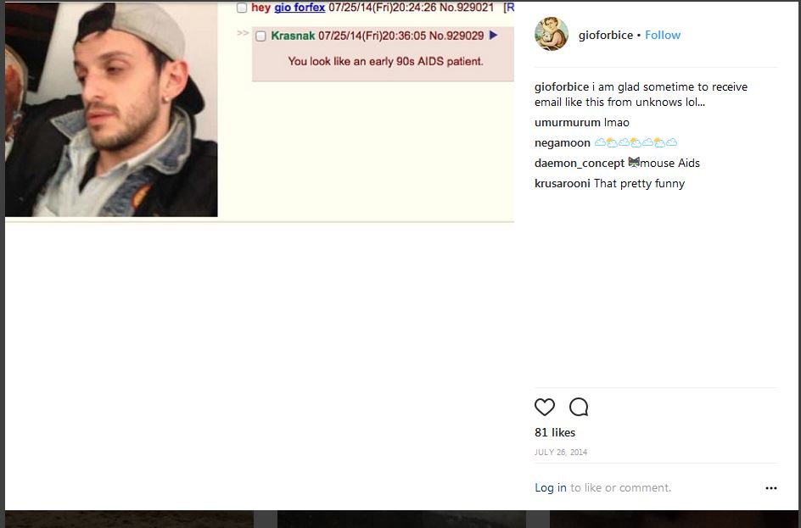Viewport: 801px width, 528px height.
Task: Open the three-dots more options menu
Action: click(x=771, y=488)
